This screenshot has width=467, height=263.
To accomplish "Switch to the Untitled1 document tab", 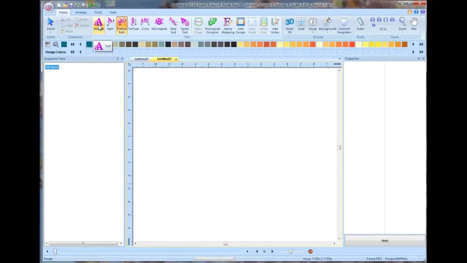I will click(142, 59).
